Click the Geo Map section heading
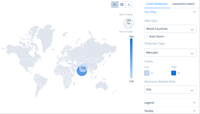This screenshot has height=114, width=200. coord(150,12)
